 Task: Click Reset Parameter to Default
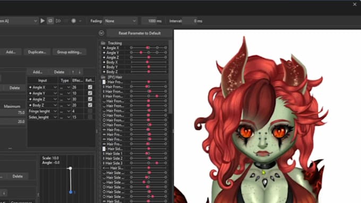click(x=140, y=33)
